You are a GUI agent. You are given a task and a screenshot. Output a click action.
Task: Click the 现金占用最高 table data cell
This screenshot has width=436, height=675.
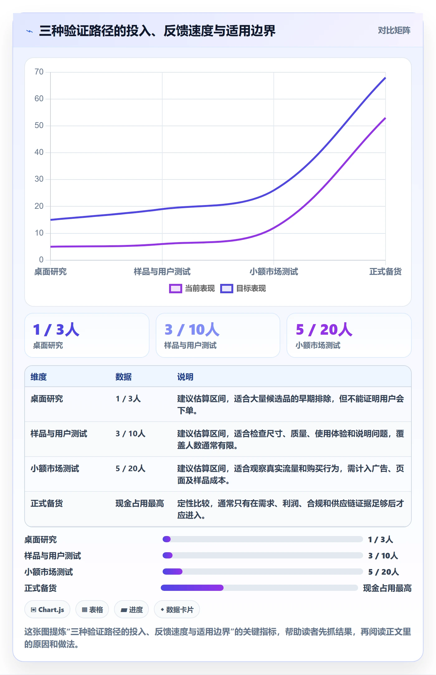[140, 503]
